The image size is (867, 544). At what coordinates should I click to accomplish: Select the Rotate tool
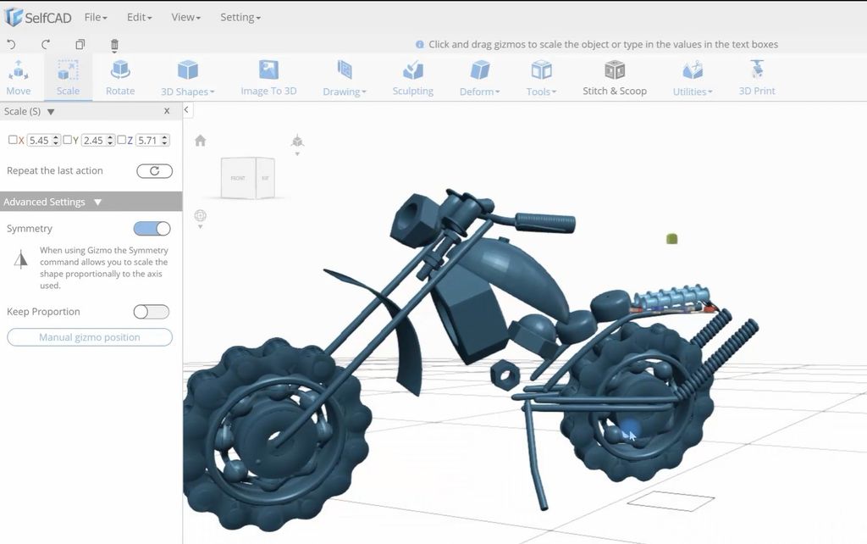pos(120,78)
